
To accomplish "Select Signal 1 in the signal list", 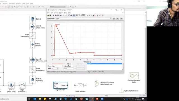I will (x=104, y=64).
